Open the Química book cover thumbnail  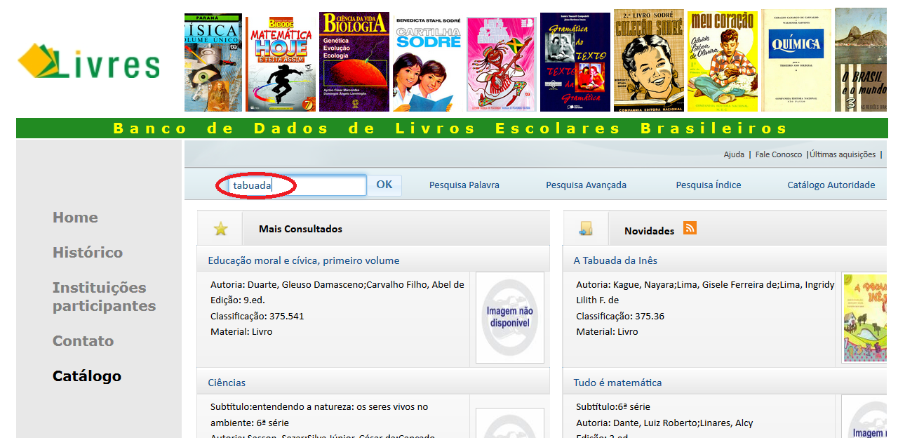tap(796, 60)
